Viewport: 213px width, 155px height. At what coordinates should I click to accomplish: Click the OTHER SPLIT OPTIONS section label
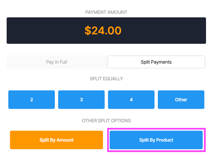106,121
